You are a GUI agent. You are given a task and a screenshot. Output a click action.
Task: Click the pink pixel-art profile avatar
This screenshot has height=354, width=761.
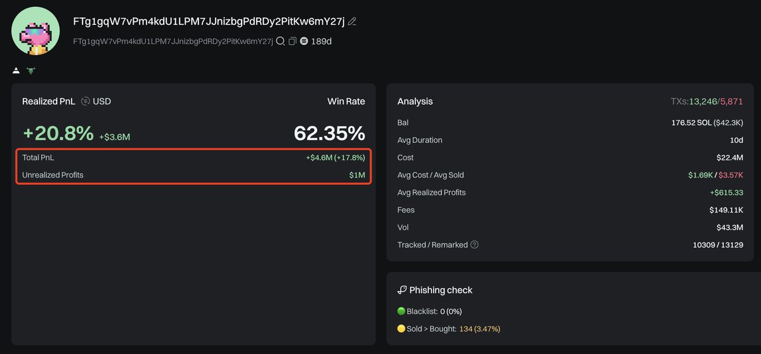click(36, 30)
